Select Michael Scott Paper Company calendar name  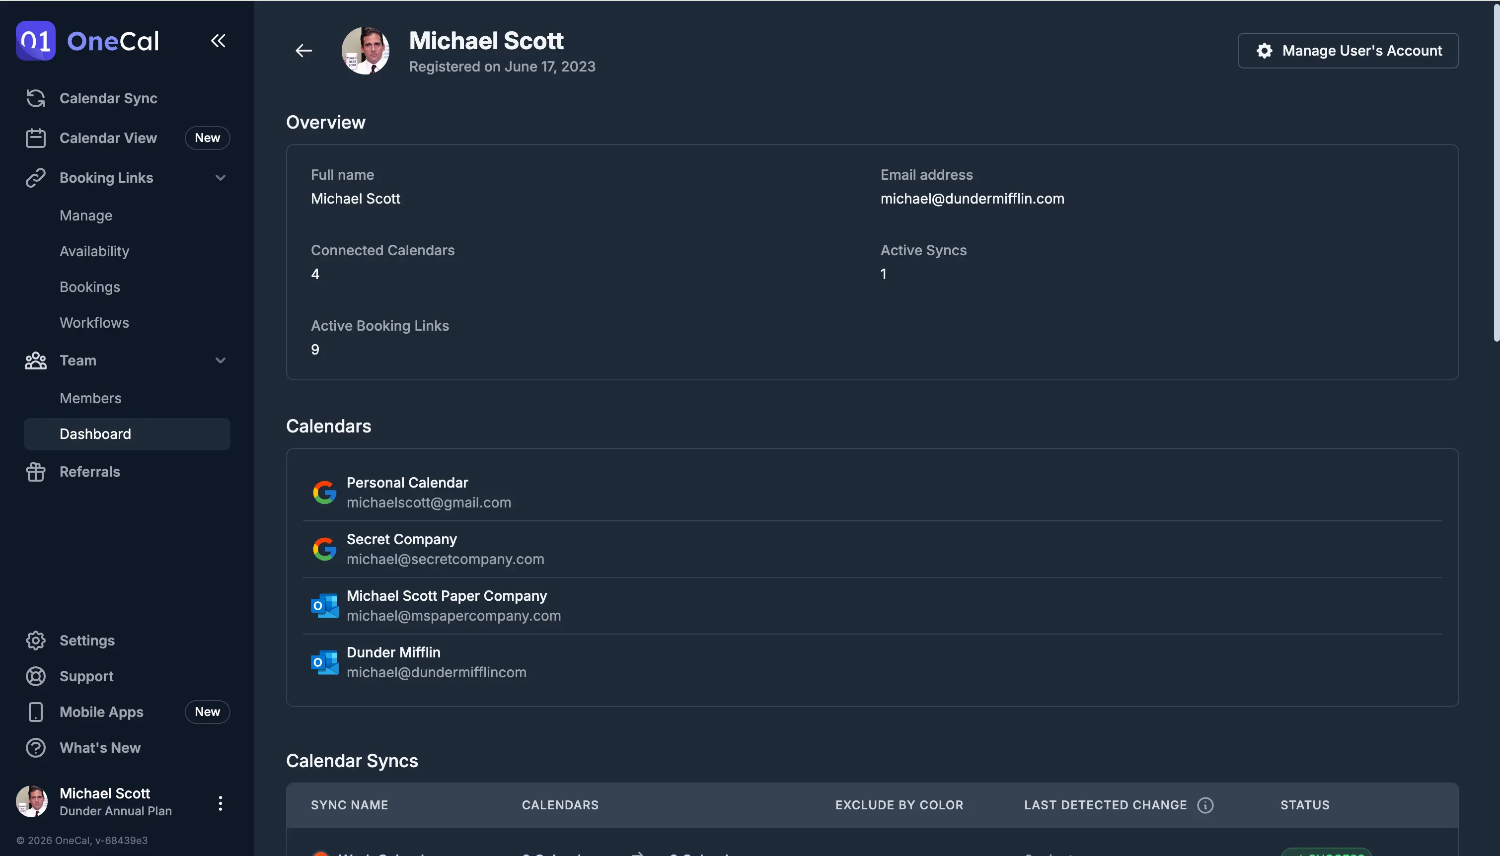pos(447,596)
